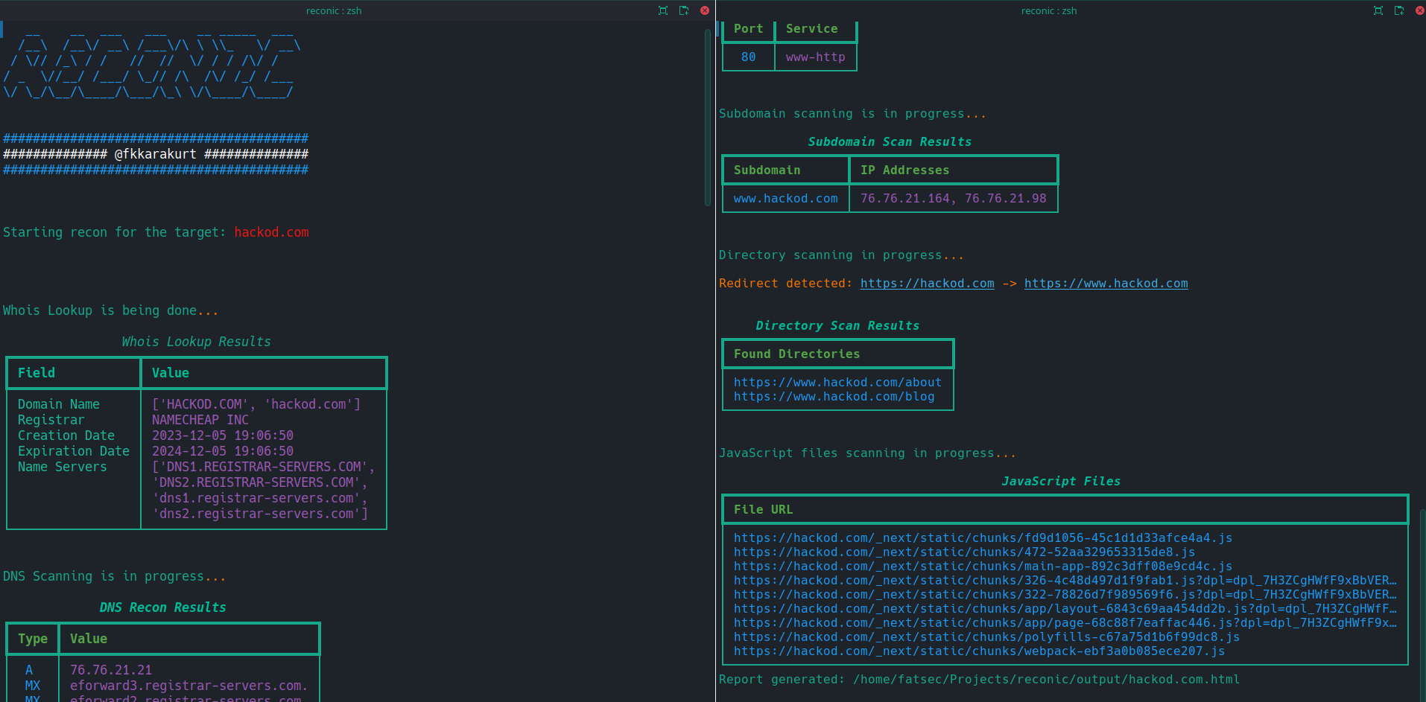Click the 'Name Servers' field label

pos(63,467)
